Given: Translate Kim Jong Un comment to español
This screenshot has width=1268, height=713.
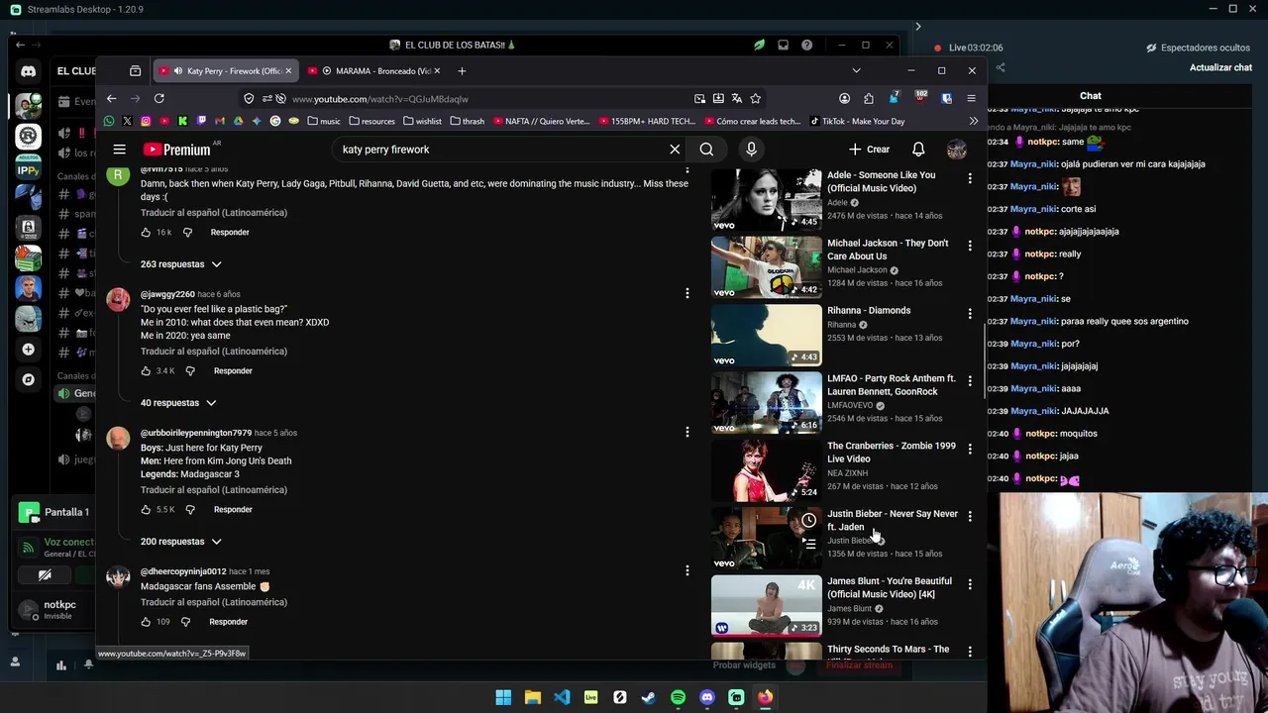Looking at the screenshot, I should [x=213, y=490].
